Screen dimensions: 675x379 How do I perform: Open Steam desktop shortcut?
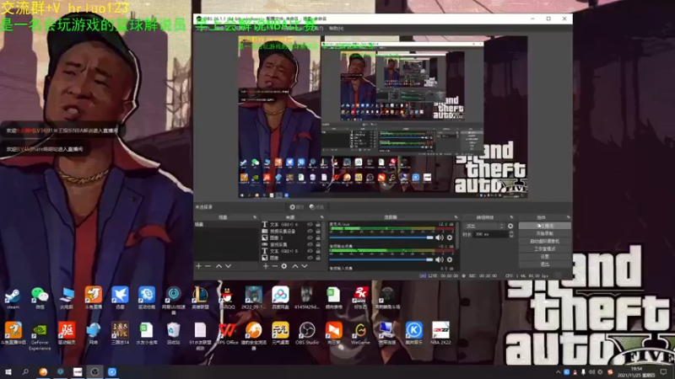[13, 298]
